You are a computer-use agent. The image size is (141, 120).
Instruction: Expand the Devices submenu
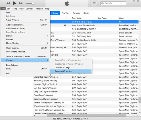point(25,39)
